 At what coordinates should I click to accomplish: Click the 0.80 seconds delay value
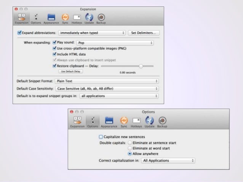128,73
